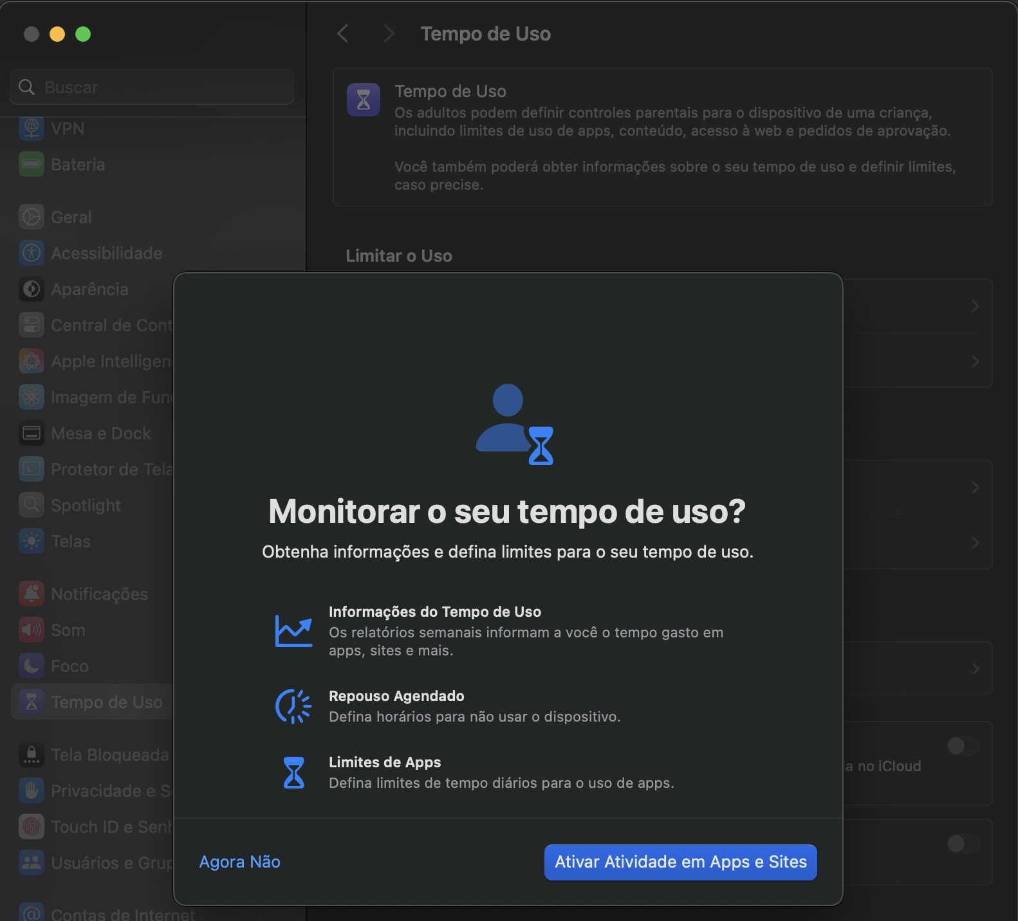
Task: Click the Limites de Apps hourglass icon
Action: [293, 772]
